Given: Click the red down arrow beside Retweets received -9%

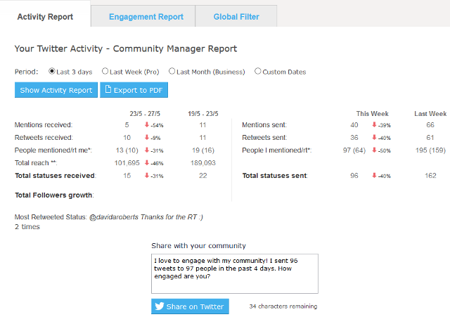Looking at the screenshot, I should (x=147, y=138).
